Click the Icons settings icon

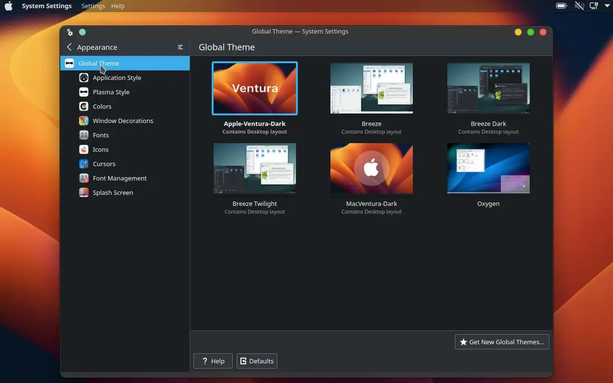84,149
